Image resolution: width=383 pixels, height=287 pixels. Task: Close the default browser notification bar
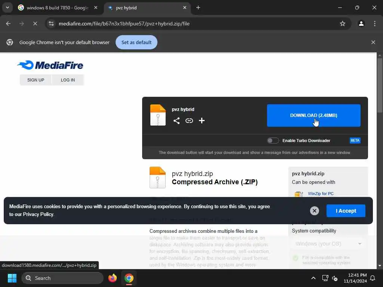(373, 42)
